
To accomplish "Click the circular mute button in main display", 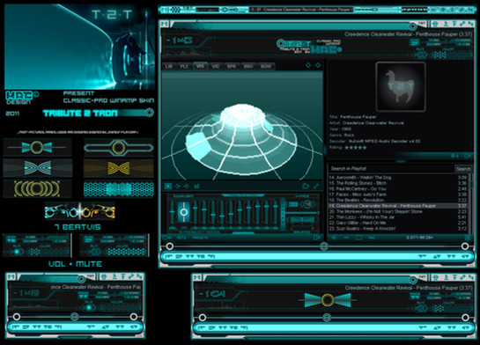I will (420, 55).
